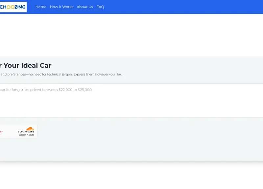Viewport: 263px width, 189px height.
Task: Click the bullet separator between Privacy and Terms
Action: 27,135
